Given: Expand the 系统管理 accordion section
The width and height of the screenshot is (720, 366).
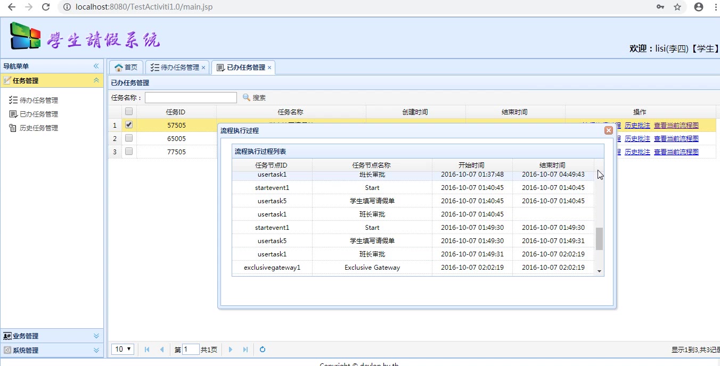Looking at the screenshot, I should click(x=96, y=350).
